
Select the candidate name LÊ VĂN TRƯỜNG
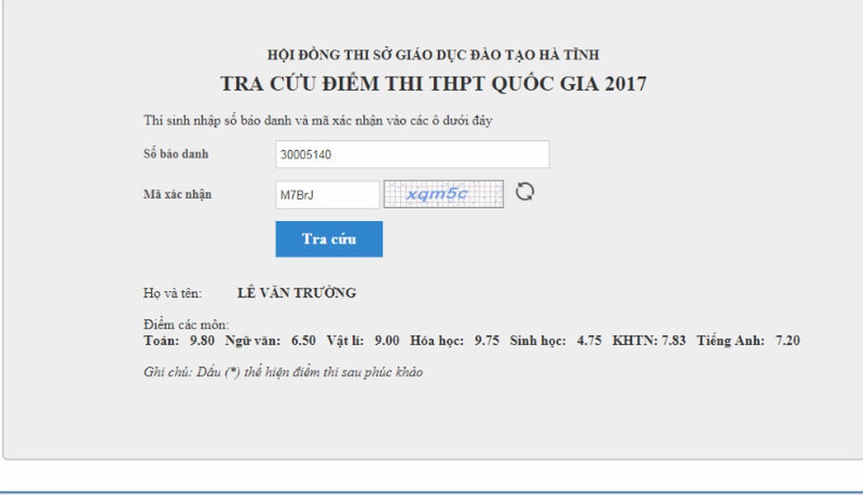point(297,293)
